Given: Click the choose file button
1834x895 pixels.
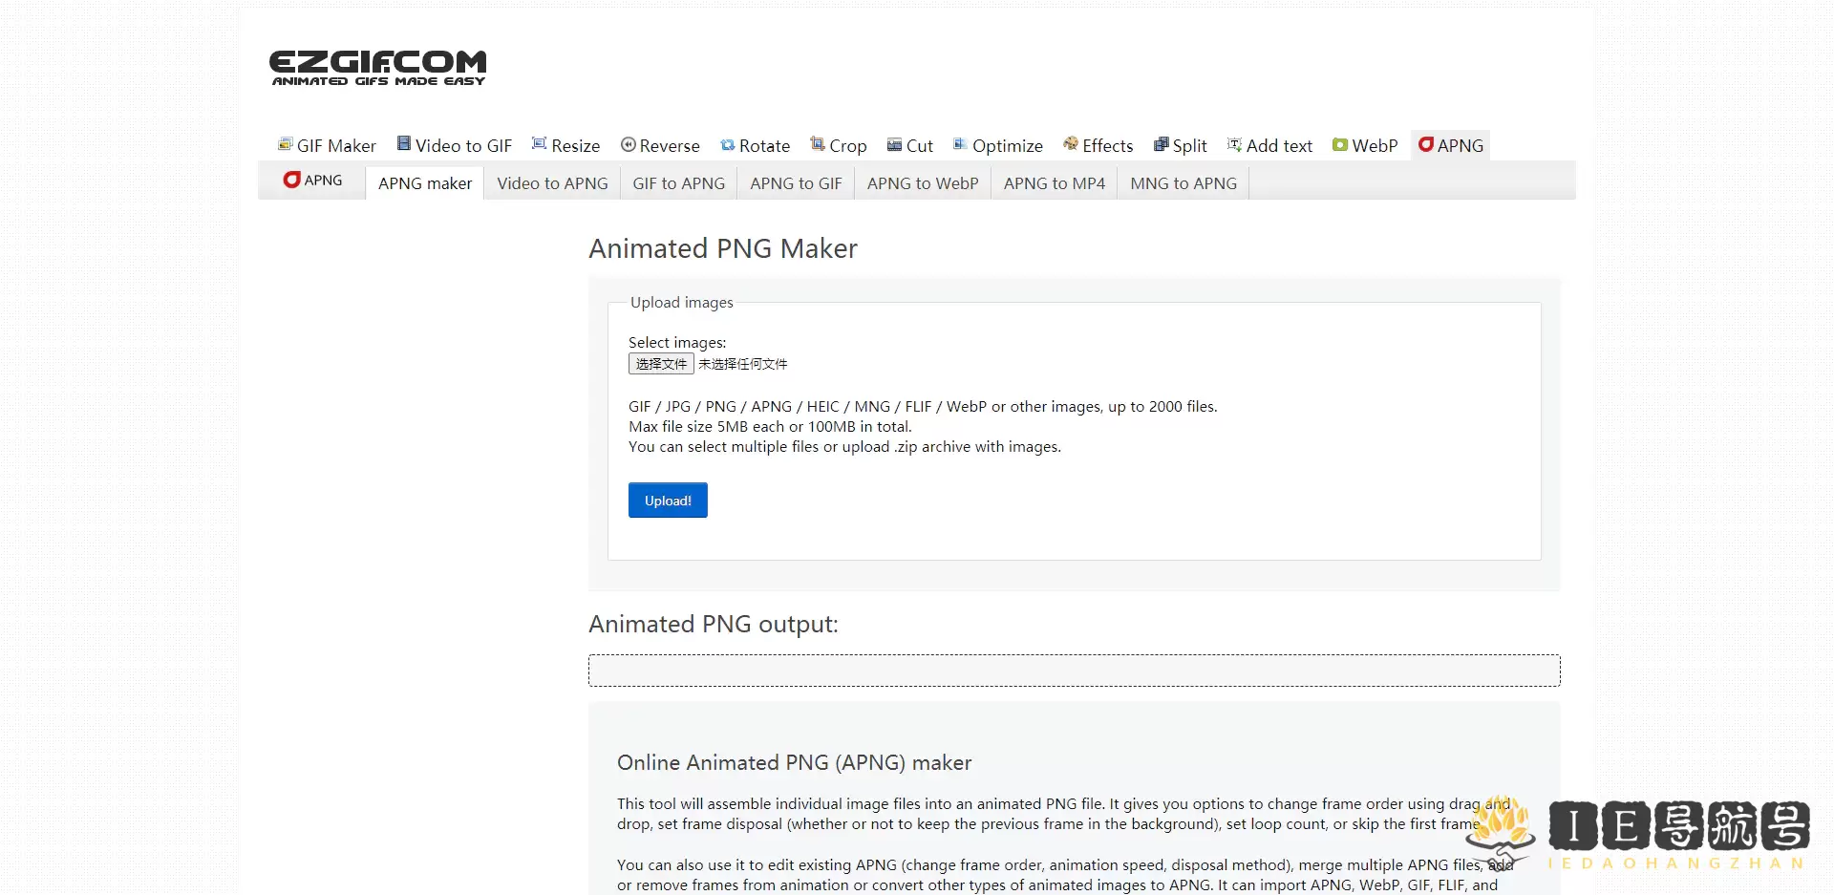Looking at the screenshot, I should pyautogui.click(x=661, y=364).
